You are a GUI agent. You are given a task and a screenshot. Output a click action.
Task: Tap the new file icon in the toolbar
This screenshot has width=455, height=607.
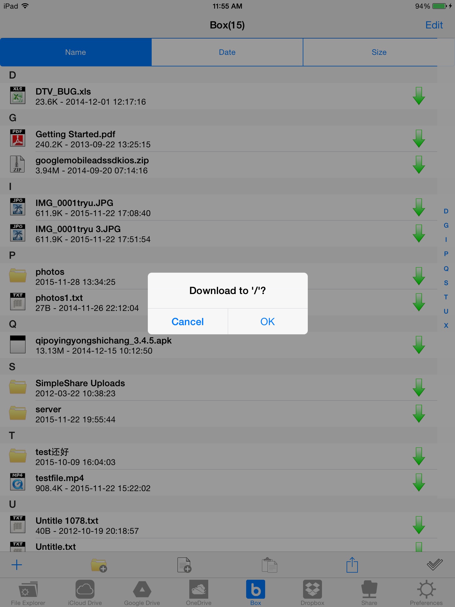[184, 565]
